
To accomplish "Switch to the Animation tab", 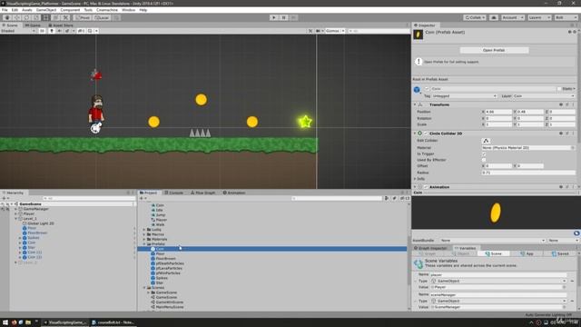I will 234,193.
